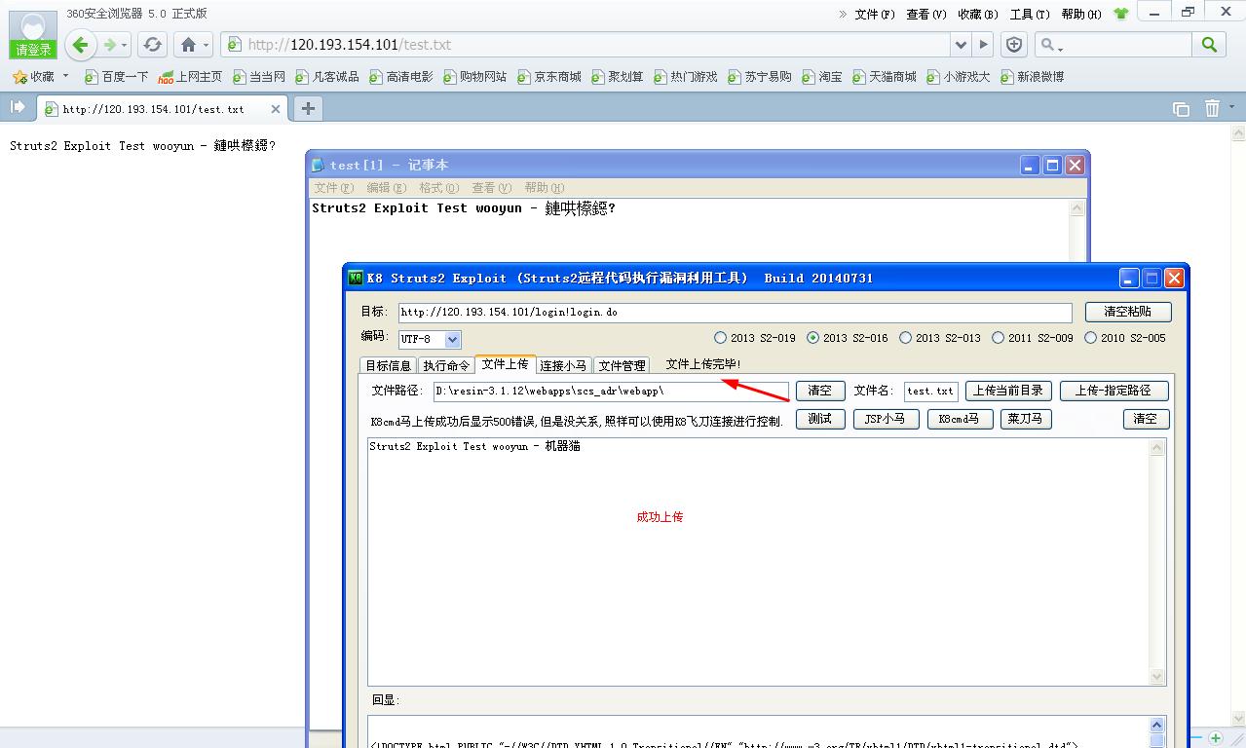This screenshot has height=748, width=1246.
Task: Open the 天猫商城 bookmark
Action: [885, 76]
